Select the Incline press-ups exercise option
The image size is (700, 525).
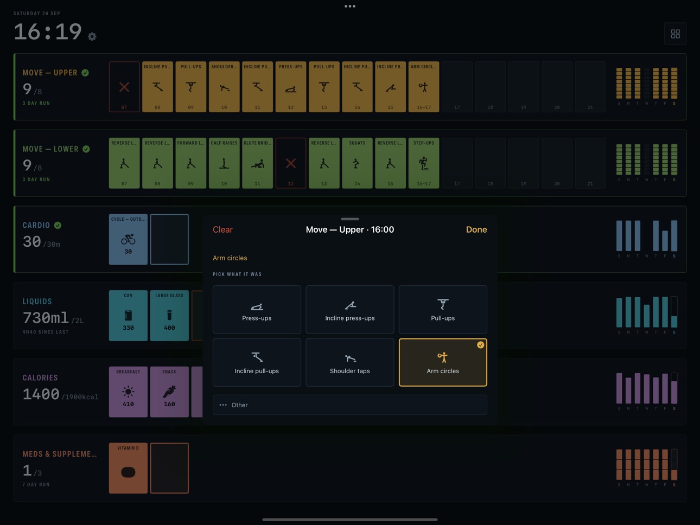coord(350,310)
